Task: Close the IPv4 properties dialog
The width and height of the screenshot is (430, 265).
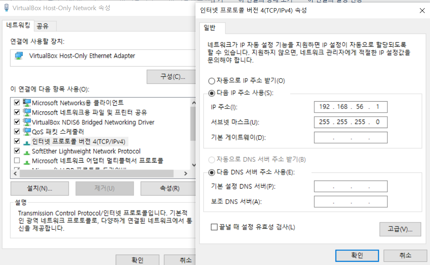Action: 422,11
